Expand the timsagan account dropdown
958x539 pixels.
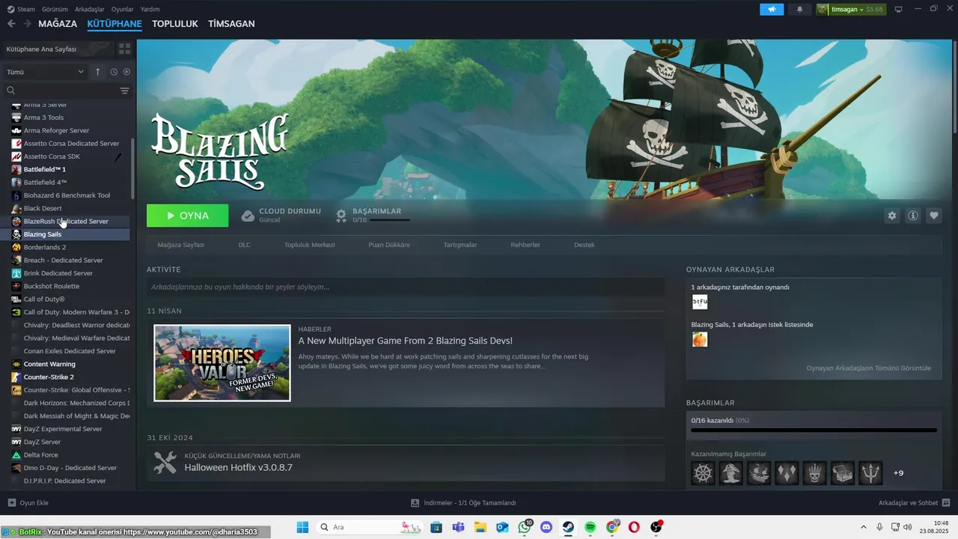click(x=850, y=9)
